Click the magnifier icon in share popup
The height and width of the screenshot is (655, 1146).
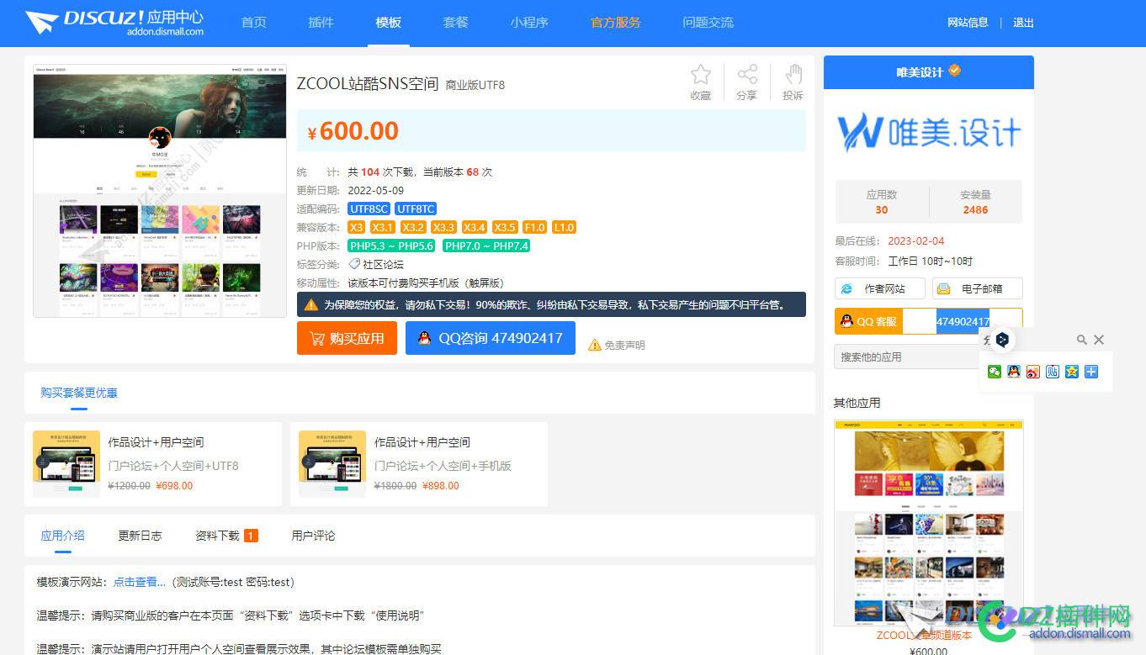tap(1082, 340)
